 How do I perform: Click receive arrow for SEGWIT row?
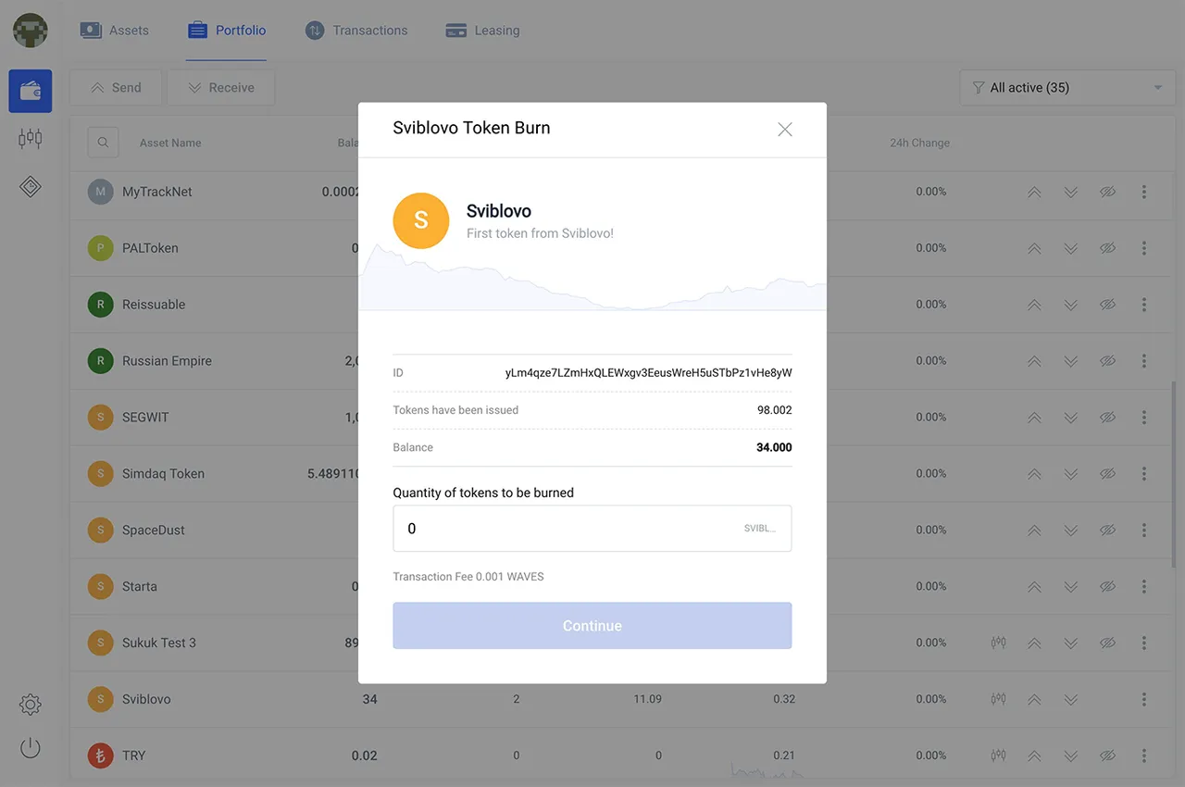1071,418
